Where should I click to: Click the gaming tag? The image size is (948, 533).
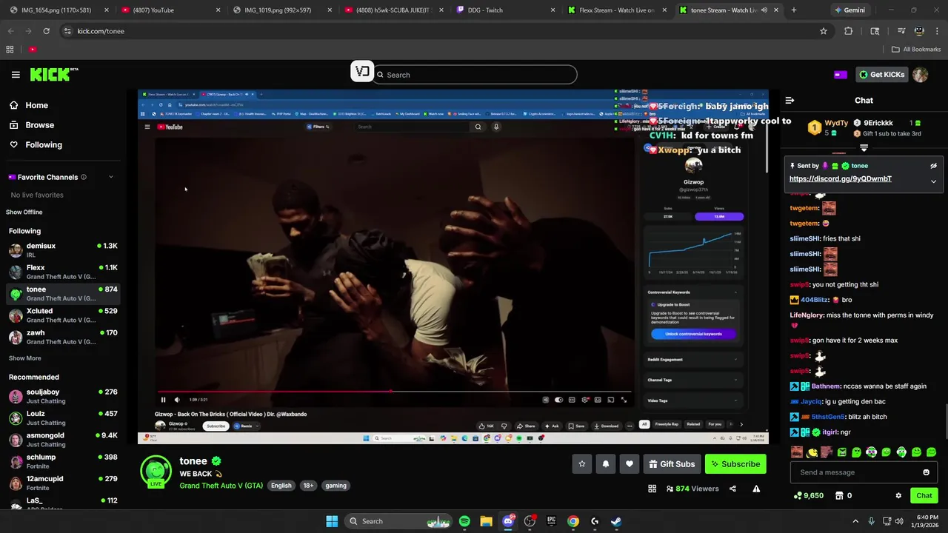(x=336, y=486)
